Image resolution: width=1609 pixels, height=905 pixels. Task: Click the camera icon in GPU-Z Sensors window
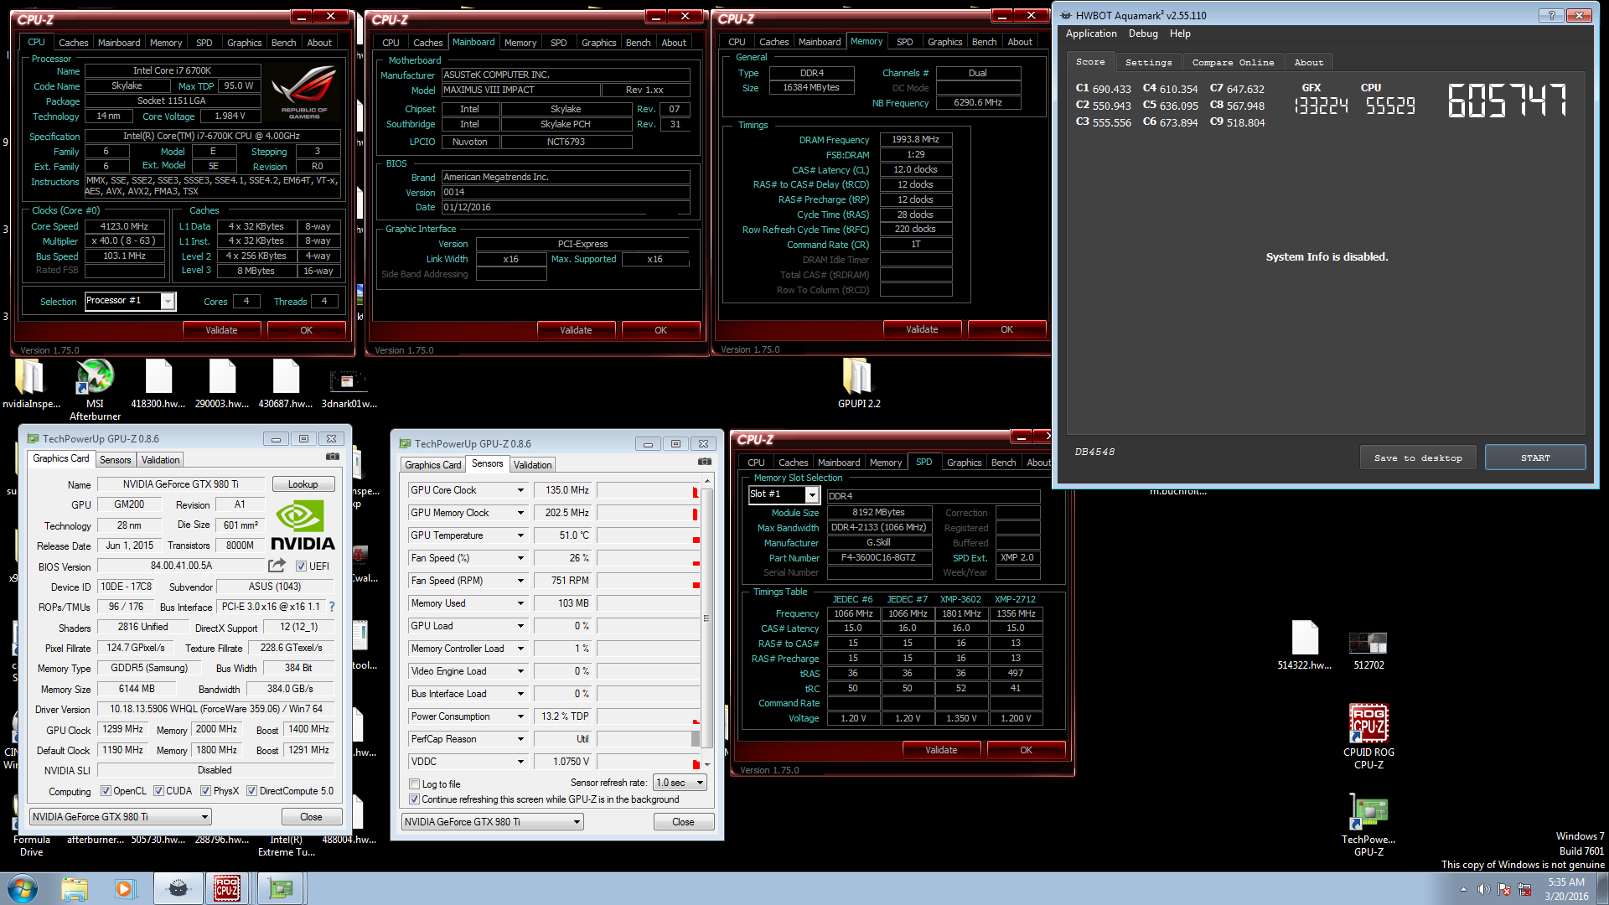tap(705, 462)
